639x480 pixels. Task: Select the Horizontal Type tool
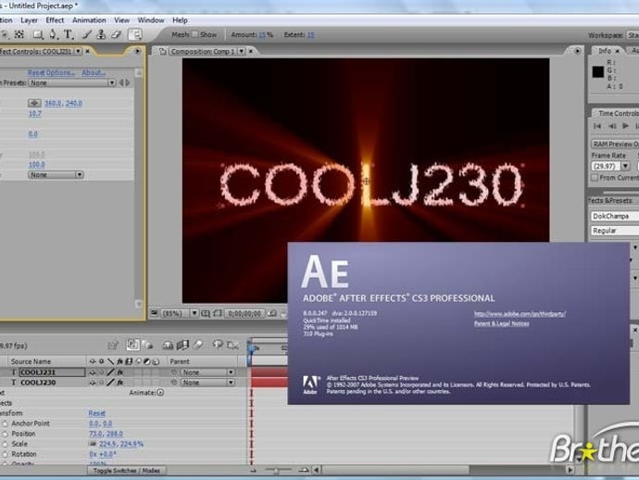click(x=68, y=35)
